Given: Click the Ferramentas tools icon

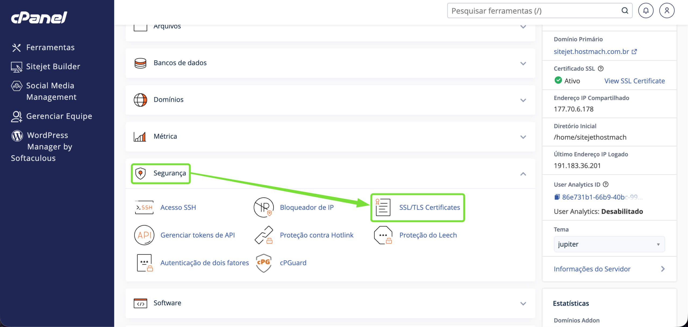Looking at the screenshot, I should [x=16, y=48].
